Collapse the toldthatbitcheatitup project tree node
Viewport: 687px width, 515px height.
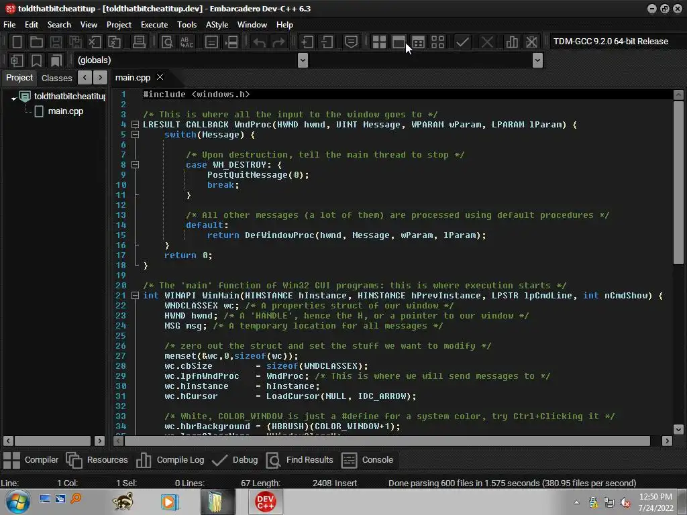point(13,99)
